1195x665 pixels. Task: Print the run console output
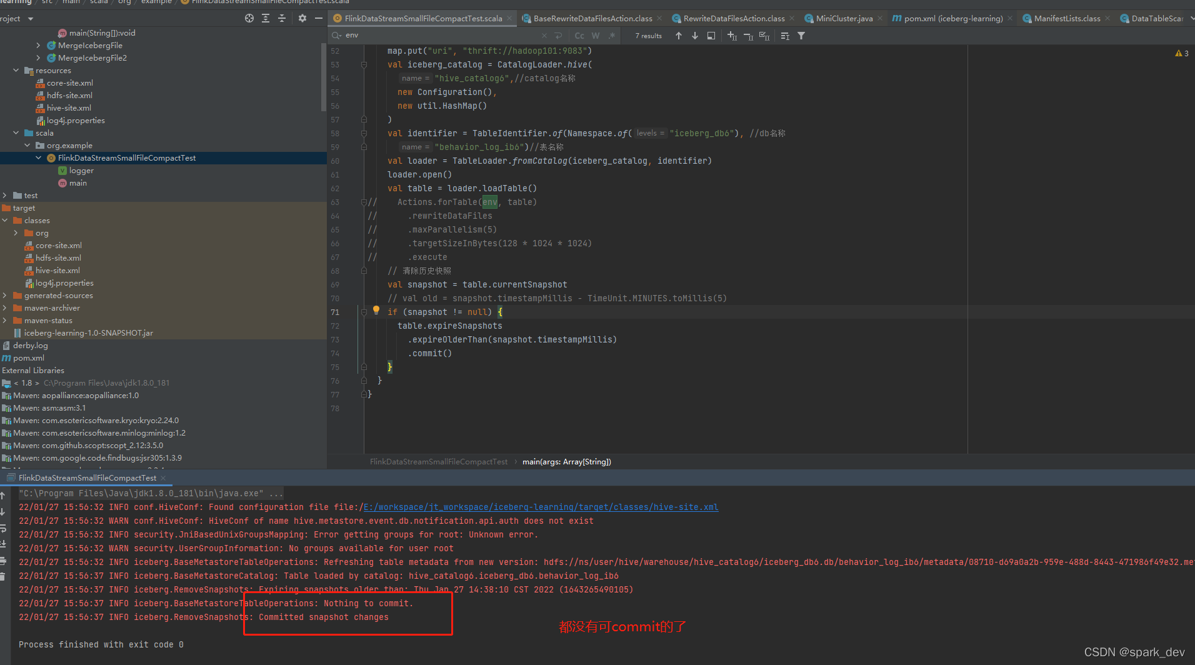pyautogui.click(x=3, y=561)
